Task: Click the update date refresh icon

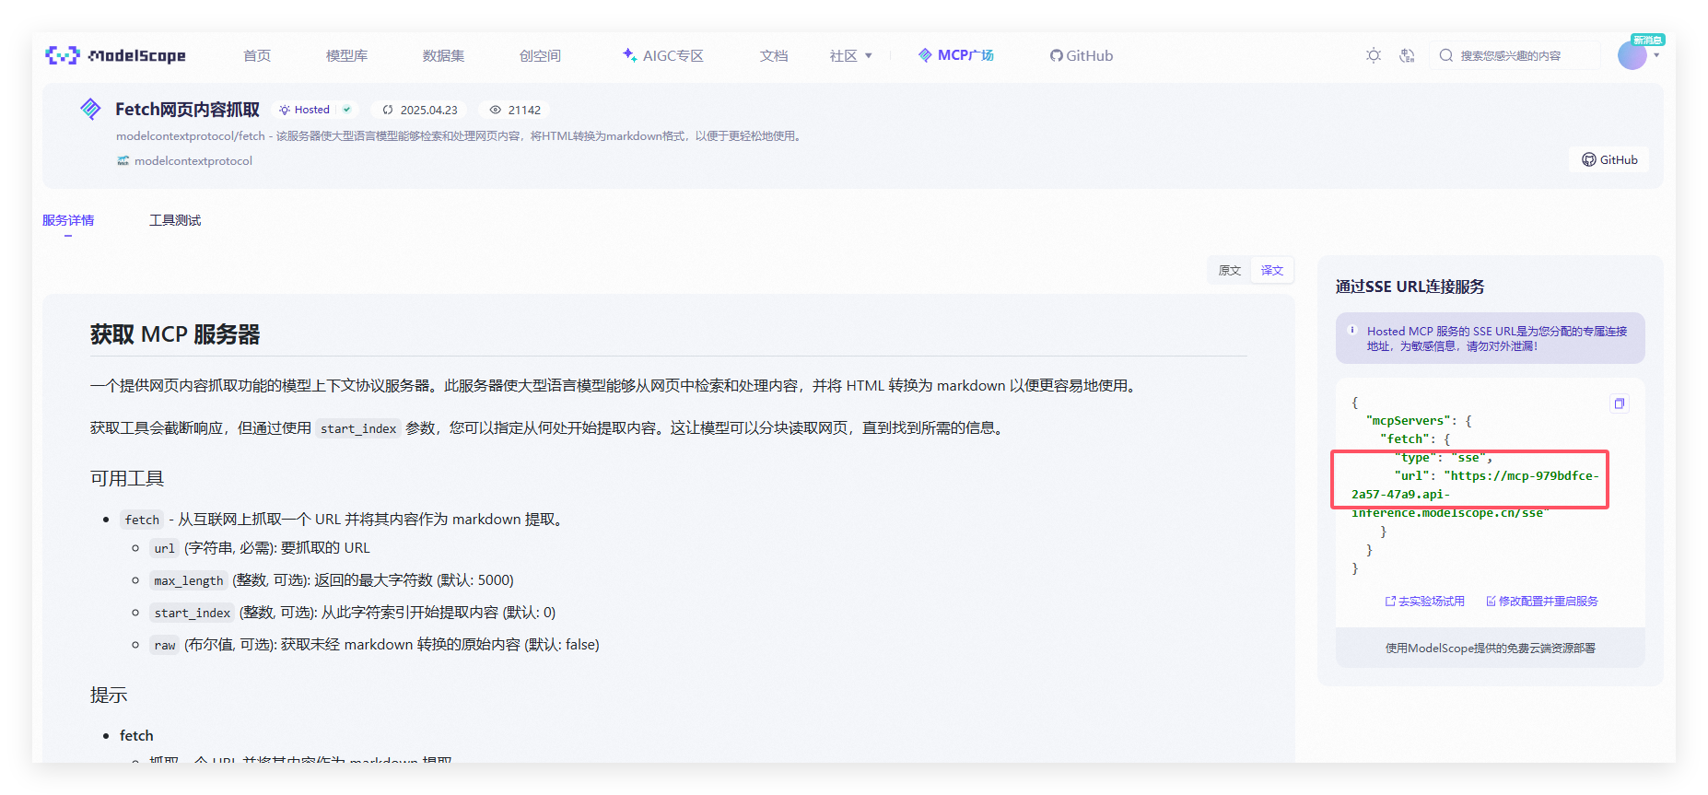Action: click(388, 110)
